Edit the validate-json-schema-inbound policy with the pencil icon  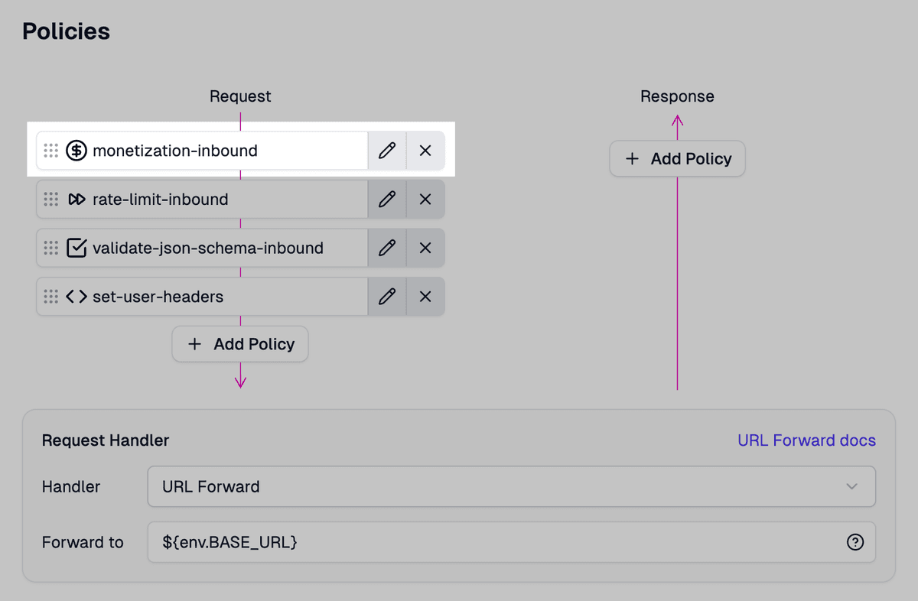click(x=386, y=248)
